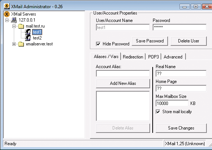Switch to the Redirection tab
Image resolution: width=212 pixels, height=150 pixels.
tap(133, 57)
